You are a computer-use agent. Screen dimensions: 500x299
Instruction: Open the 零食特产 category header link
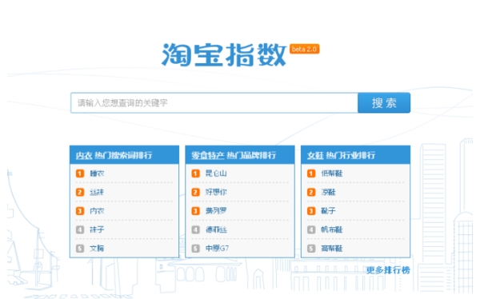coord(207,156)
